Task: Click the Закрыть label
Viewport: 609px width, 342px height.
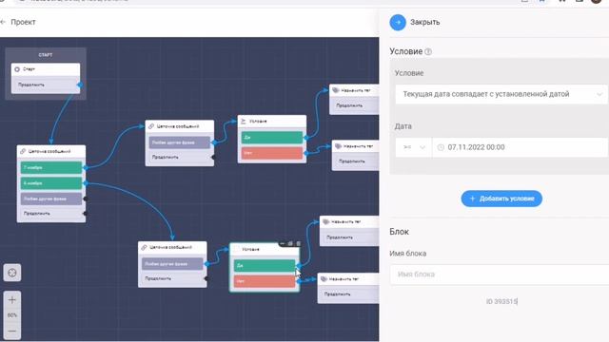Action: [x=425, y=23]
